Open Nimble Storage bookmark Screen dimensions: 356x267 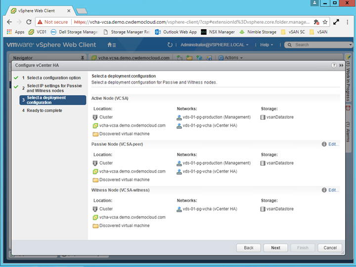[x=258, y=32]
